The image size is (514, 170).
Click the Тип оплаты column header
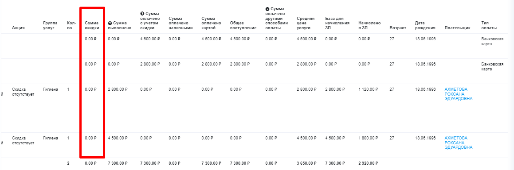tap(489, 26)
